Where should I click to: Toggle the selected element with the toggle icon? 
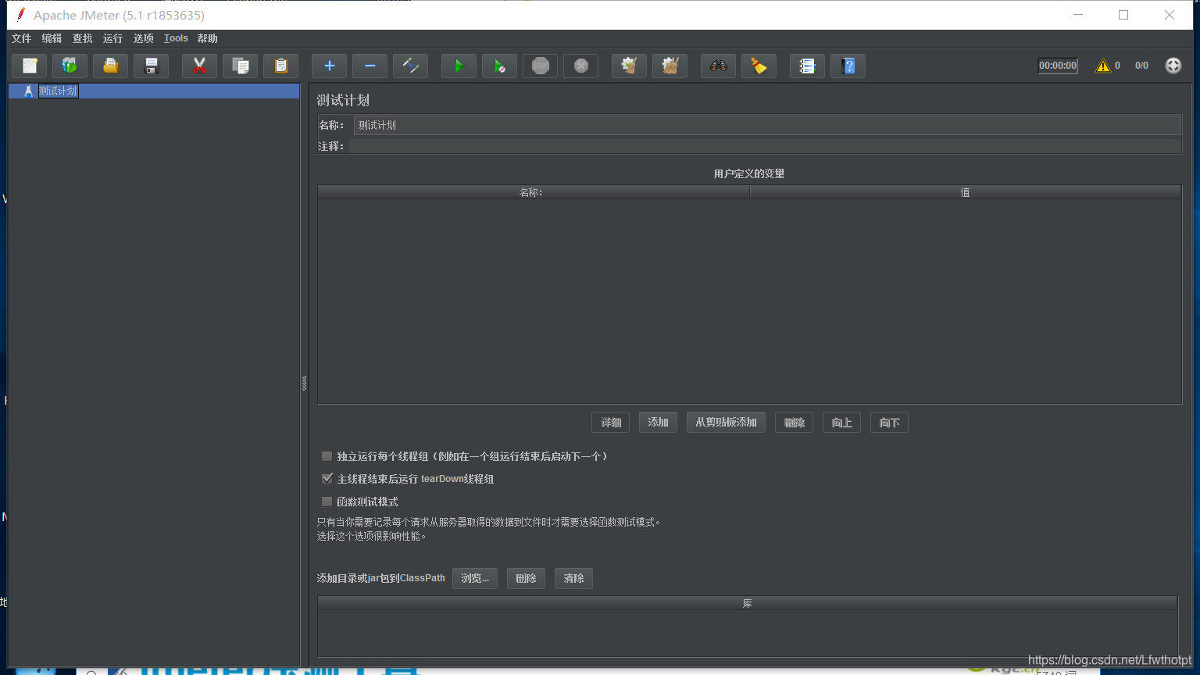411,66
